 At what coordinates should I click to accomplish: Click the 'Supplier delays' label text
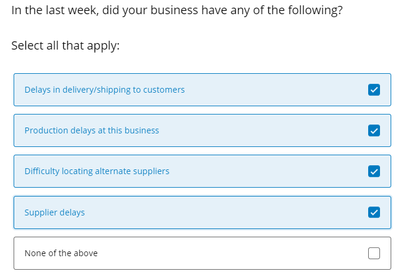click(x=54, y=212)
